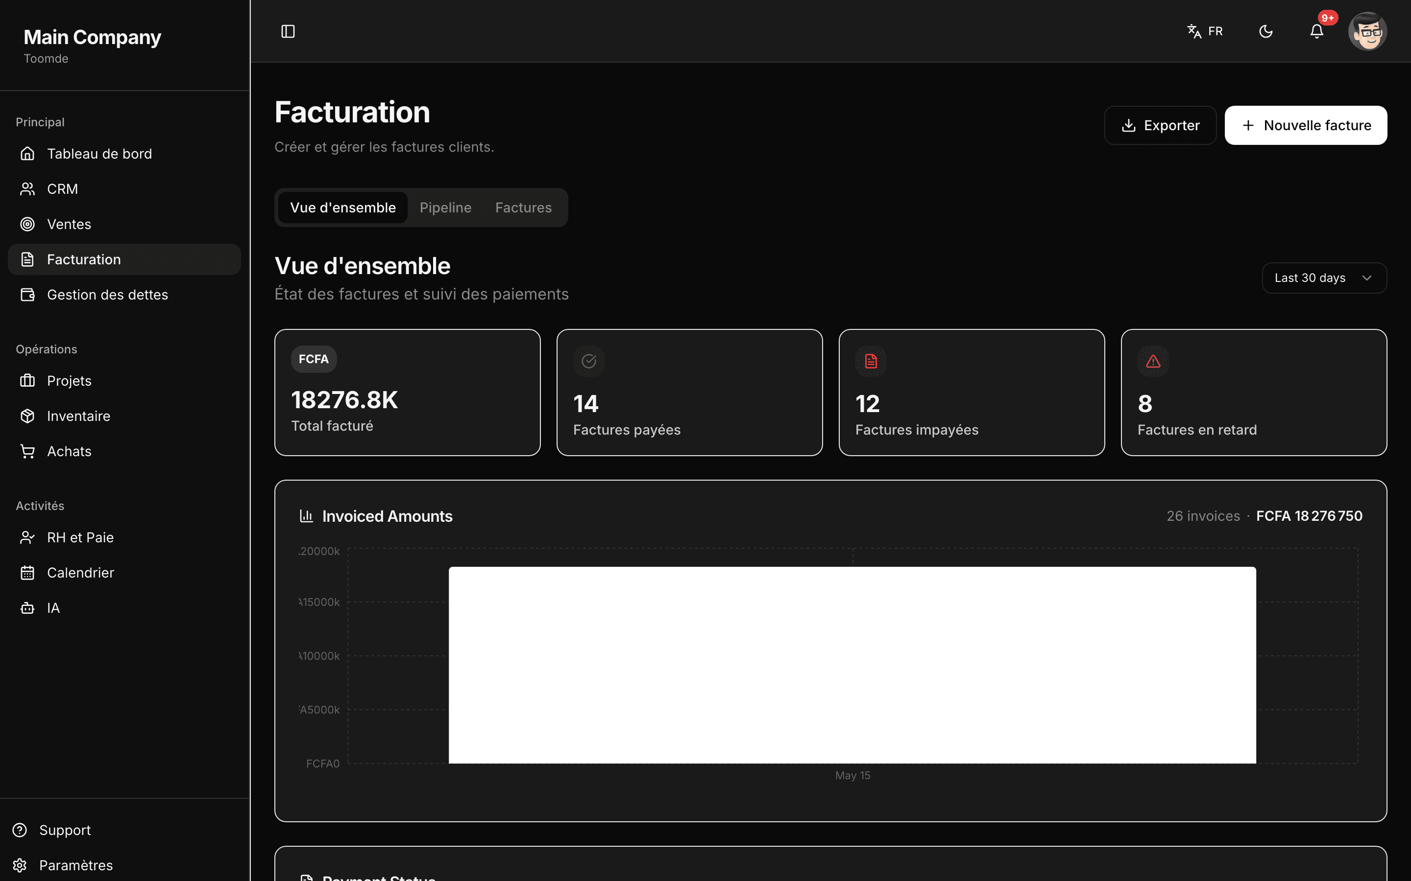Click the 8 Factures en retard value
This screenshot has height=881, width=1411.
click(x=1145, y=404)
